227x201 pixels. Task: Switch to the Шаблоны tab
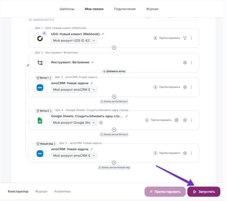(x=67, y=9)
